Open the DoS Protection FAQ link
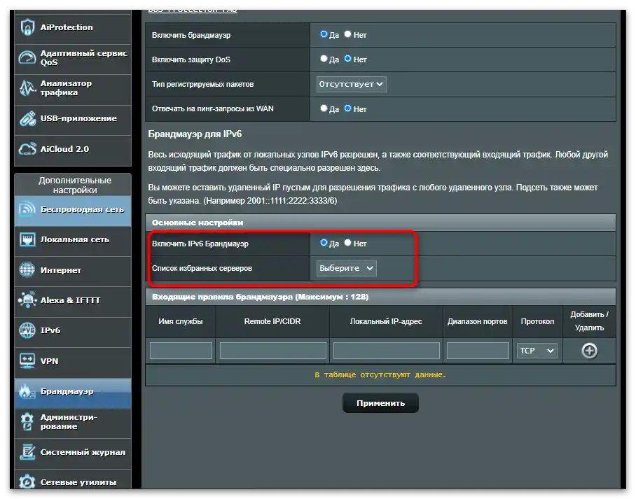The height and width of the screenshot is (499, 636). 193,10
